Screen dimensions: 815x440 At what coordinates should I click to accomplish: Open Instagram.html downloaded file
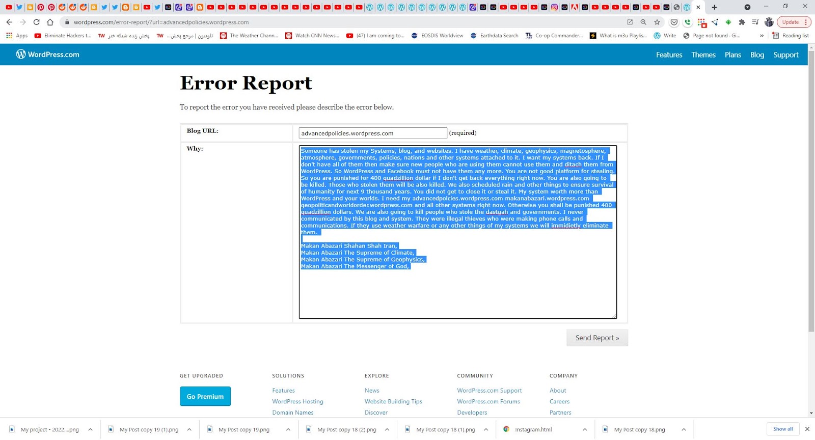pyautogui.click(x=533, y=429)
